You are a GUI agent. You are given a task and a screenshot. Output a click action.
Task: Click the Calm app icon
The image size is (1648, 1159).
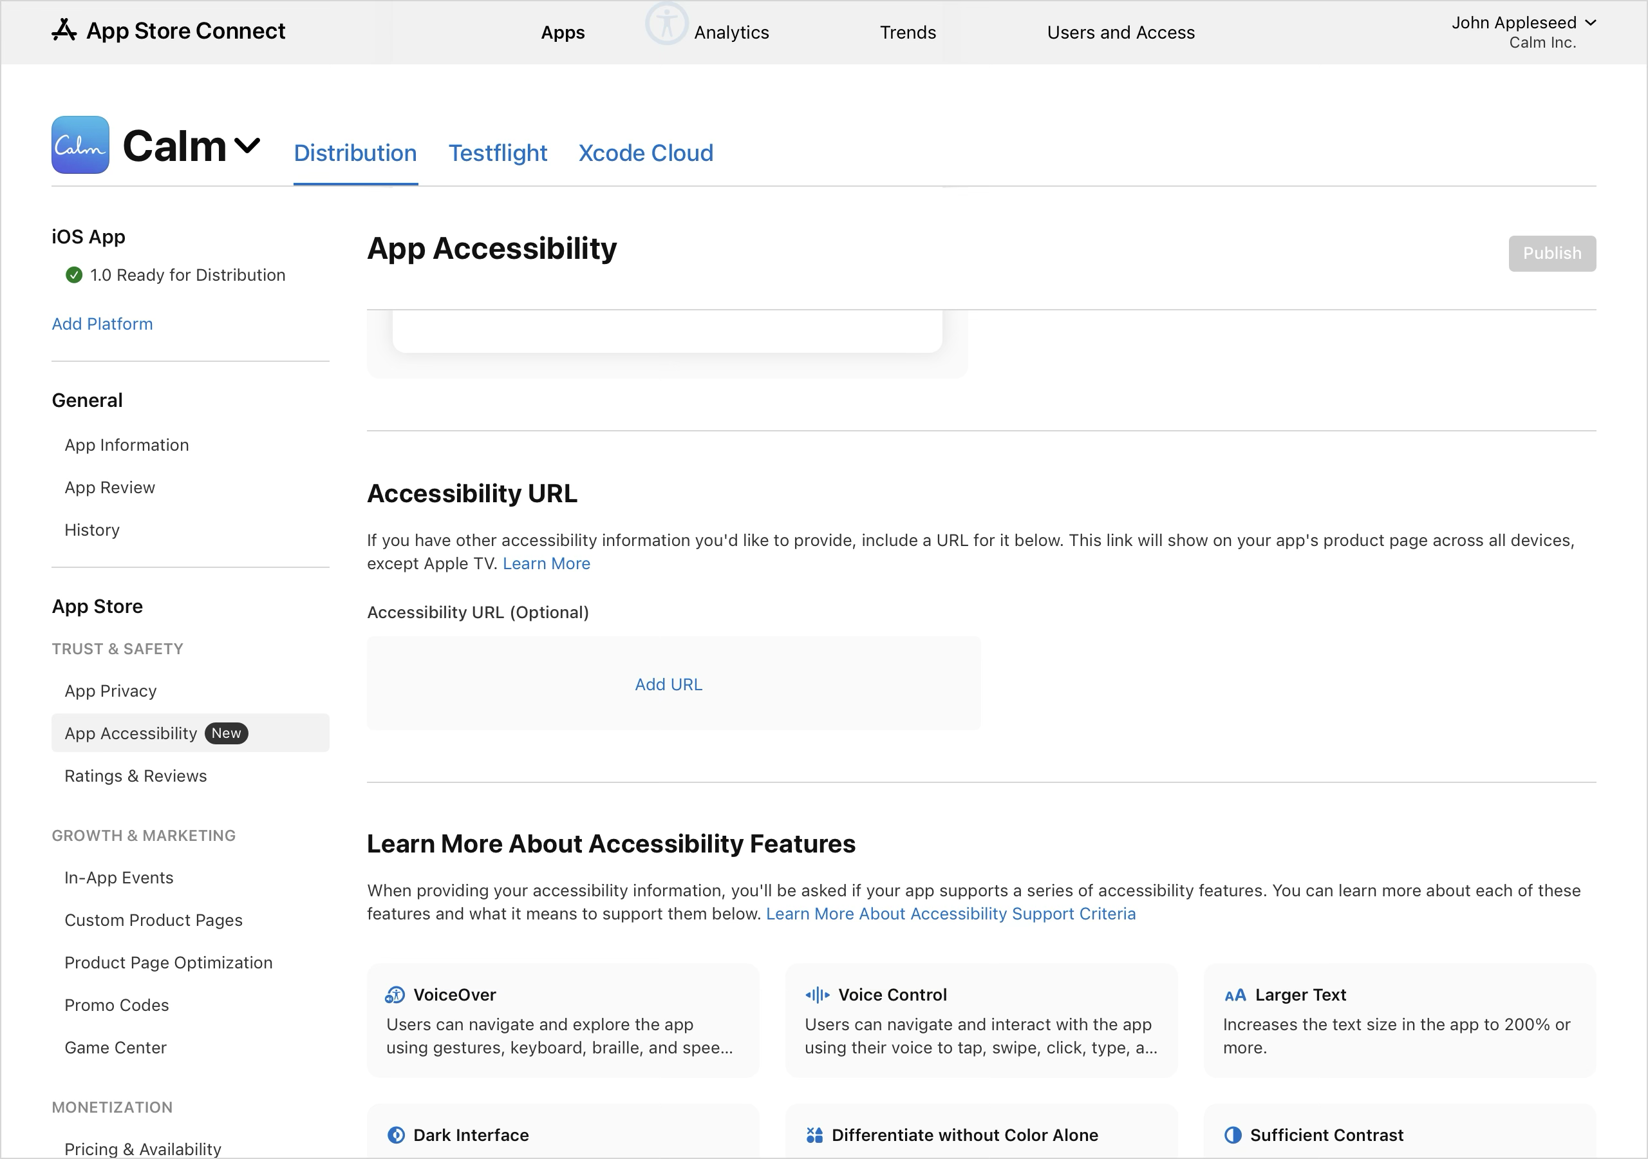click(80, 144)
